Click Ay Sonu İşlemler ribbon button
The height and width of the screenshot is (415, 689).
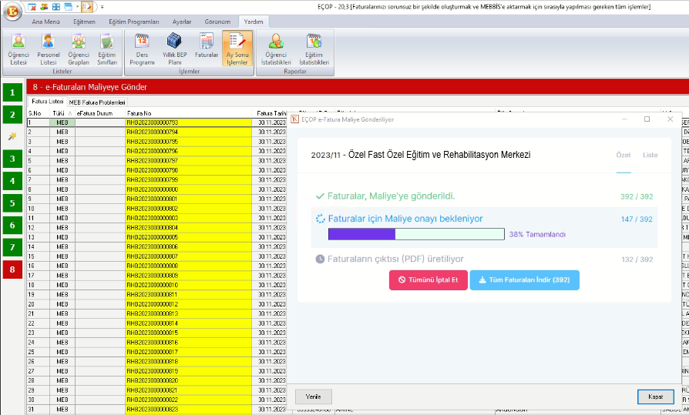coord(237,49)
